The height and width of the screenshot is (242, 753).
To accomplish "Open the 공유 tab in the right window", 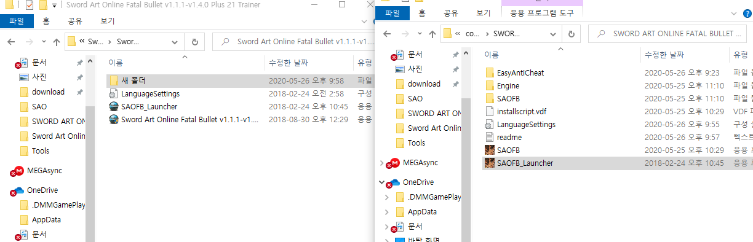I will coord(452,13).
